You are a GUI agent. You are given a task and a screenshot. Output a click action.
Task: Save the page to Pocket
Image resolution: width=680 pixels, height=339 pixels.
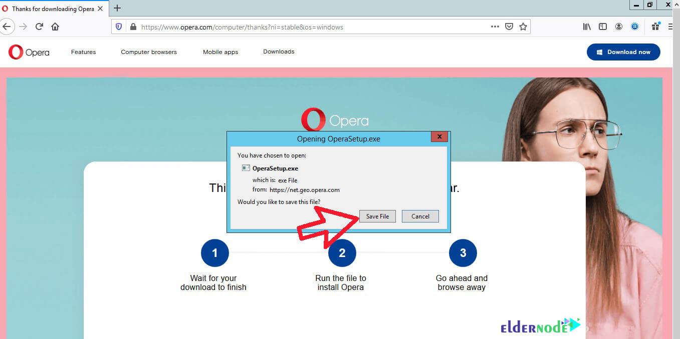pyautogui.click(x=509, y=26)
